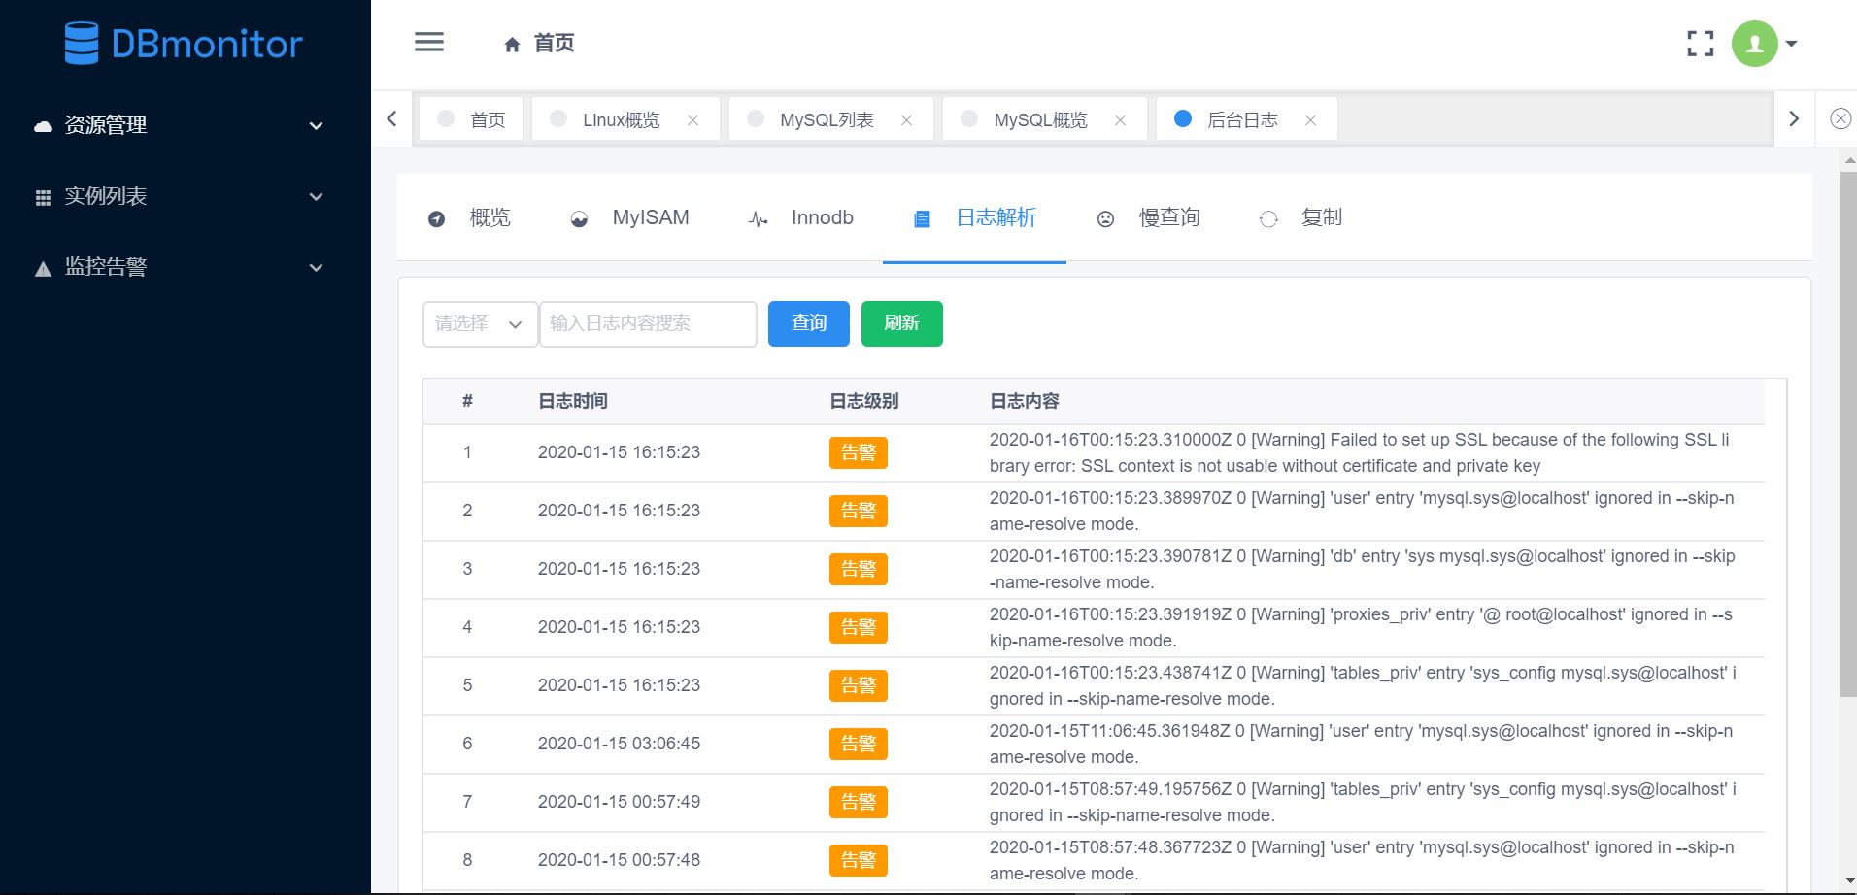Click the green 刷新 button
Image resolution: width=1857 pixels, height=895 pixels.
pos(902,323)
